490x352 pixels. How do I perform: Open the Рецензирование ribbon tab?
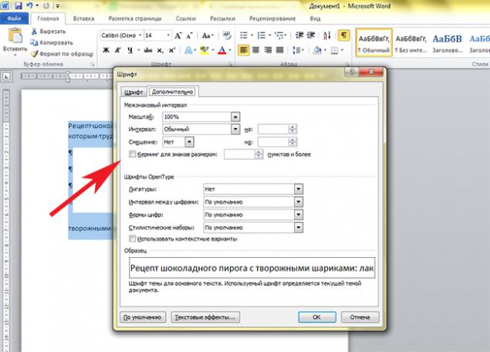click(272, 19)
